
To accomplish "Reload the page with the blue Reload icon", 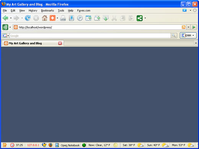I will pos(28,18).
